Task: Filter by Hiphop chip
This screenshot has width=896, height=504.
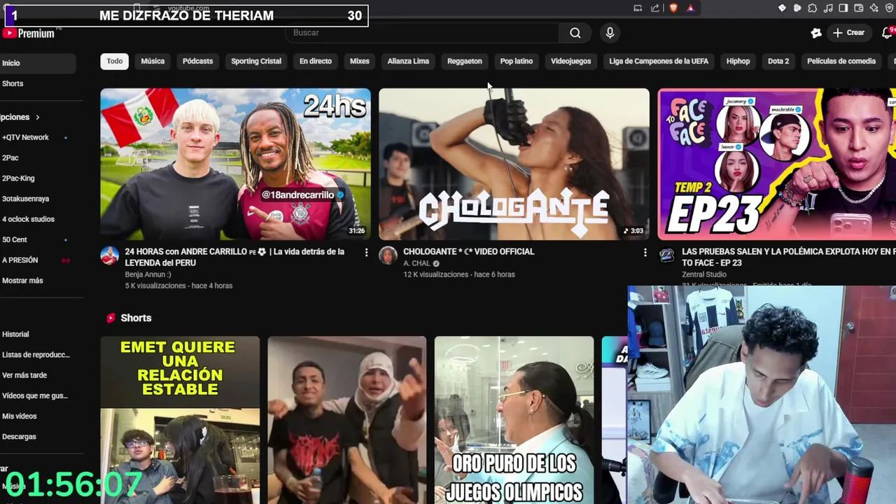Action: (x=738, y=61)
